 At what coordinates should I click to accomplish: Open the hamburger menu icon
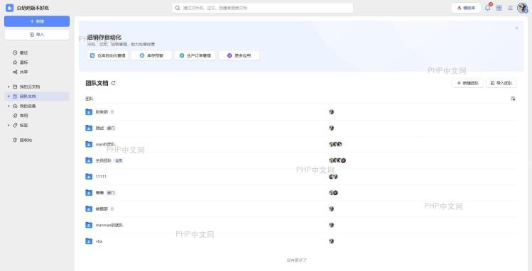[510, 8]
